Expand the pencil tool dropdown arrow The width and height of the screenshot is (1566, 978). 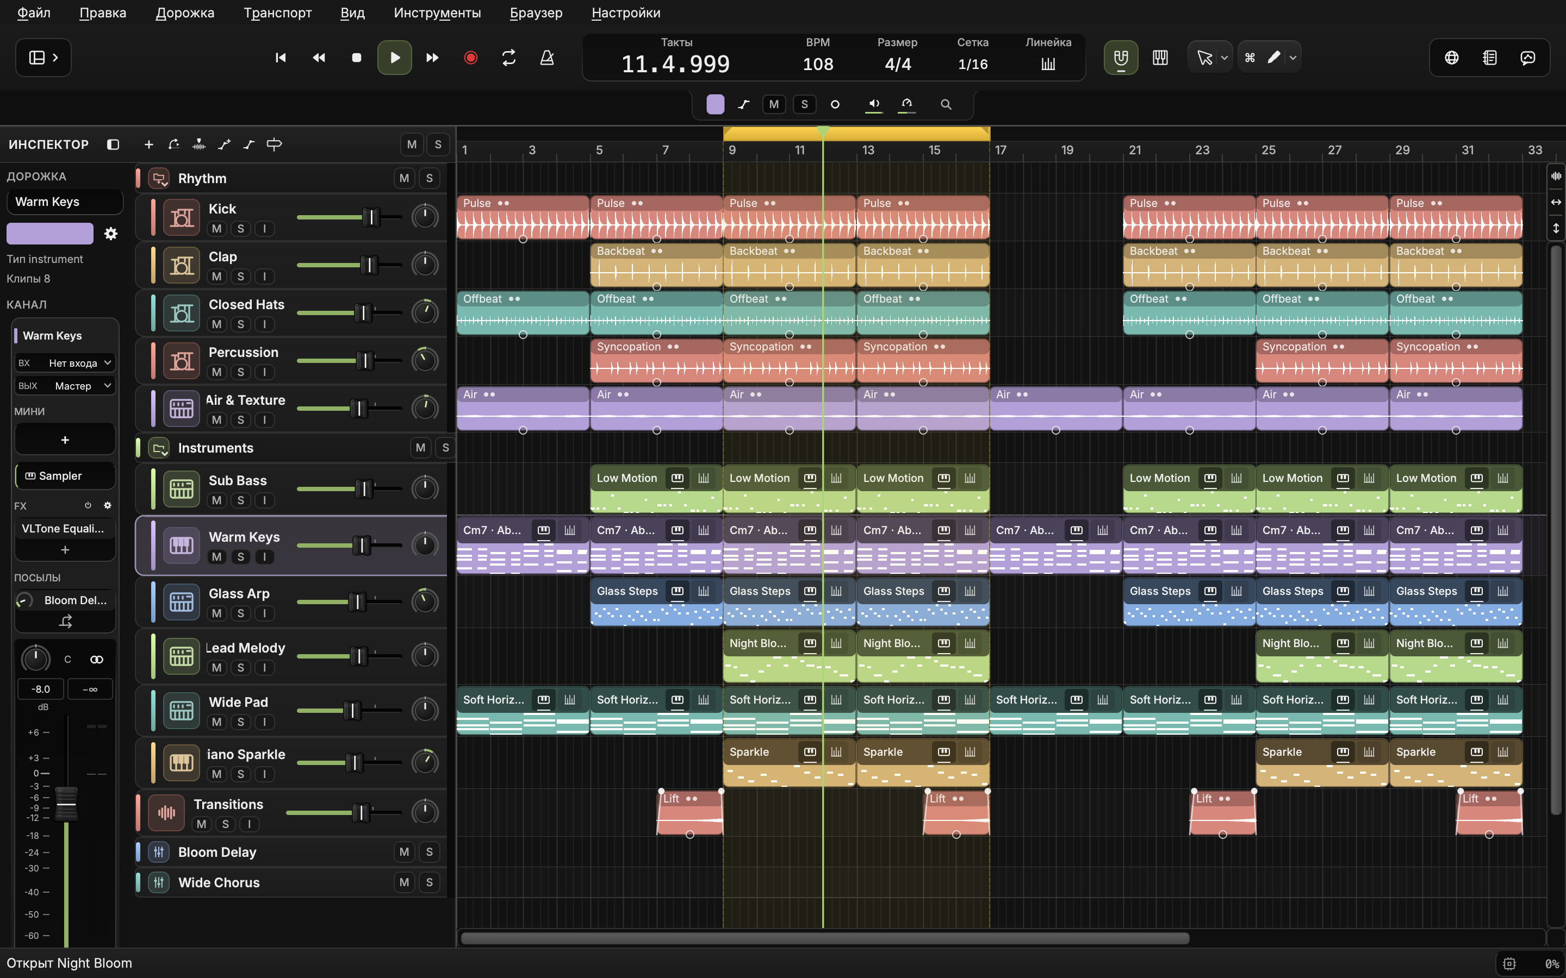(x=1292, y=58)
